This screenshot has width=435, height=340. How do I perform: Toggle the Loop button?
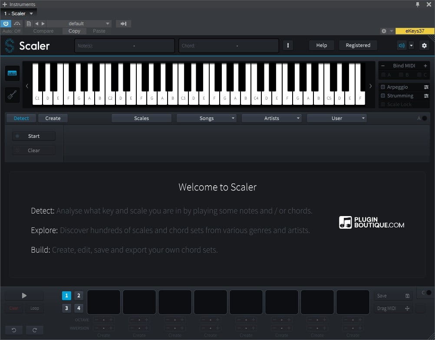point(35,308)
